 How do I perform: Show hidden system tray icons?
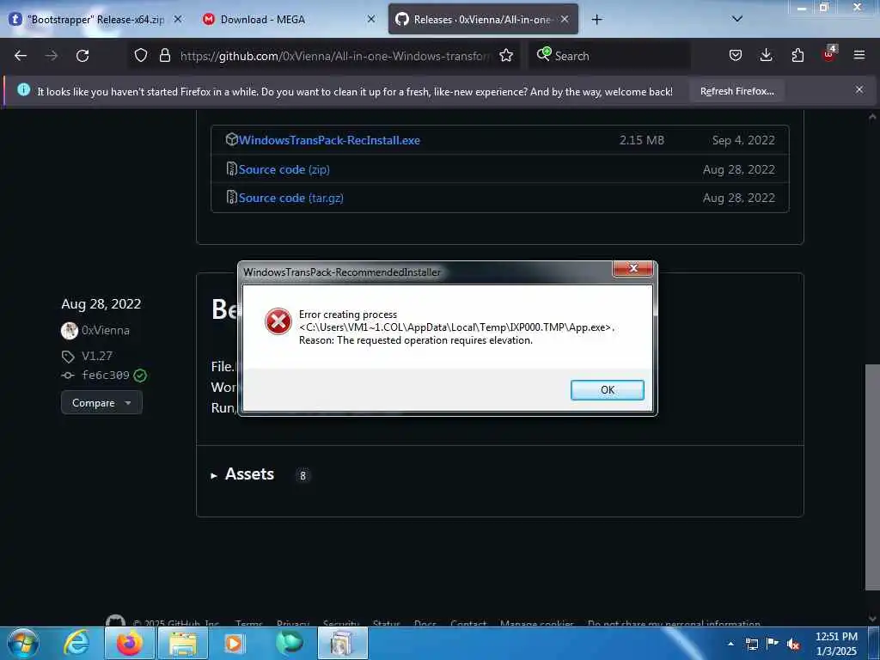point(730,644)
